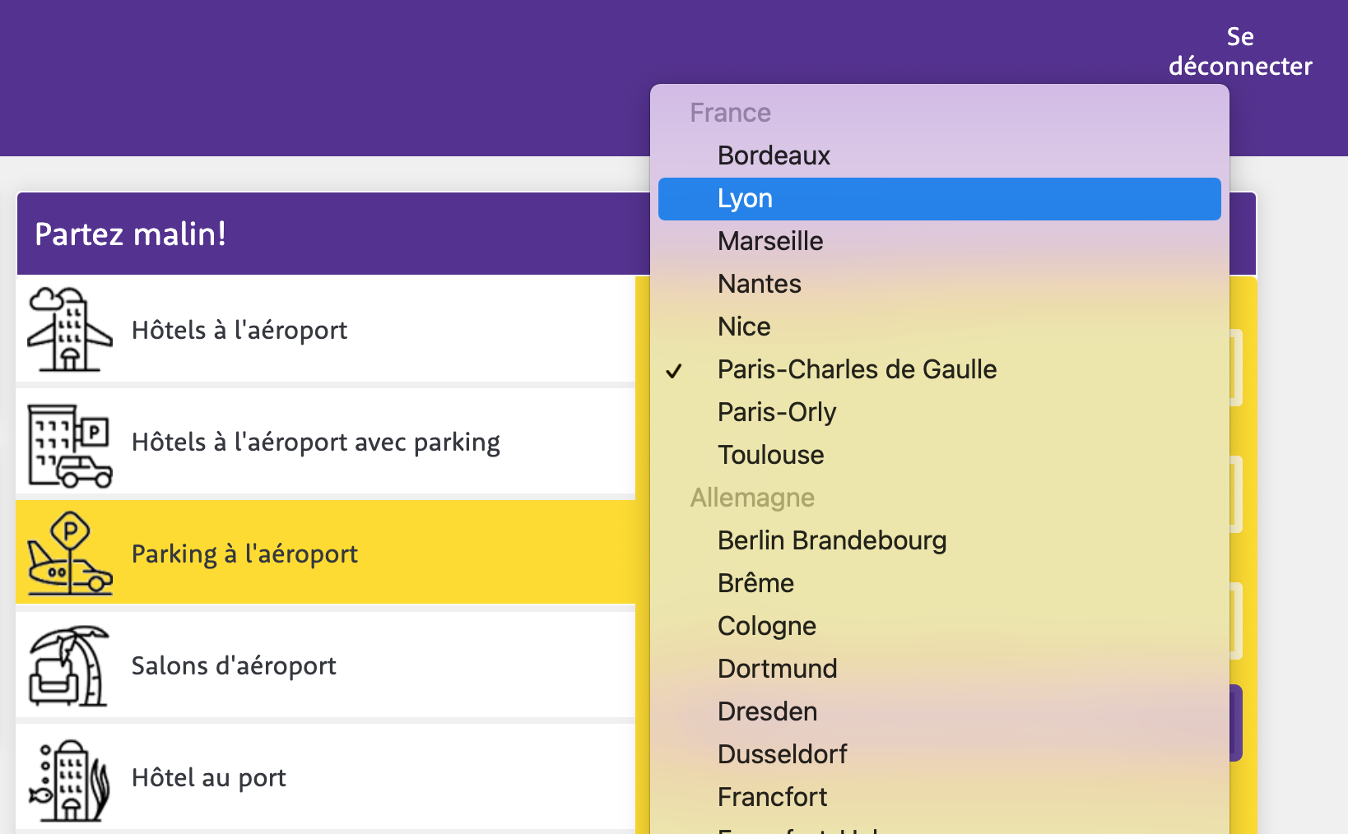Open Hôtels à l'aéroport menu item

pos(239,331)
